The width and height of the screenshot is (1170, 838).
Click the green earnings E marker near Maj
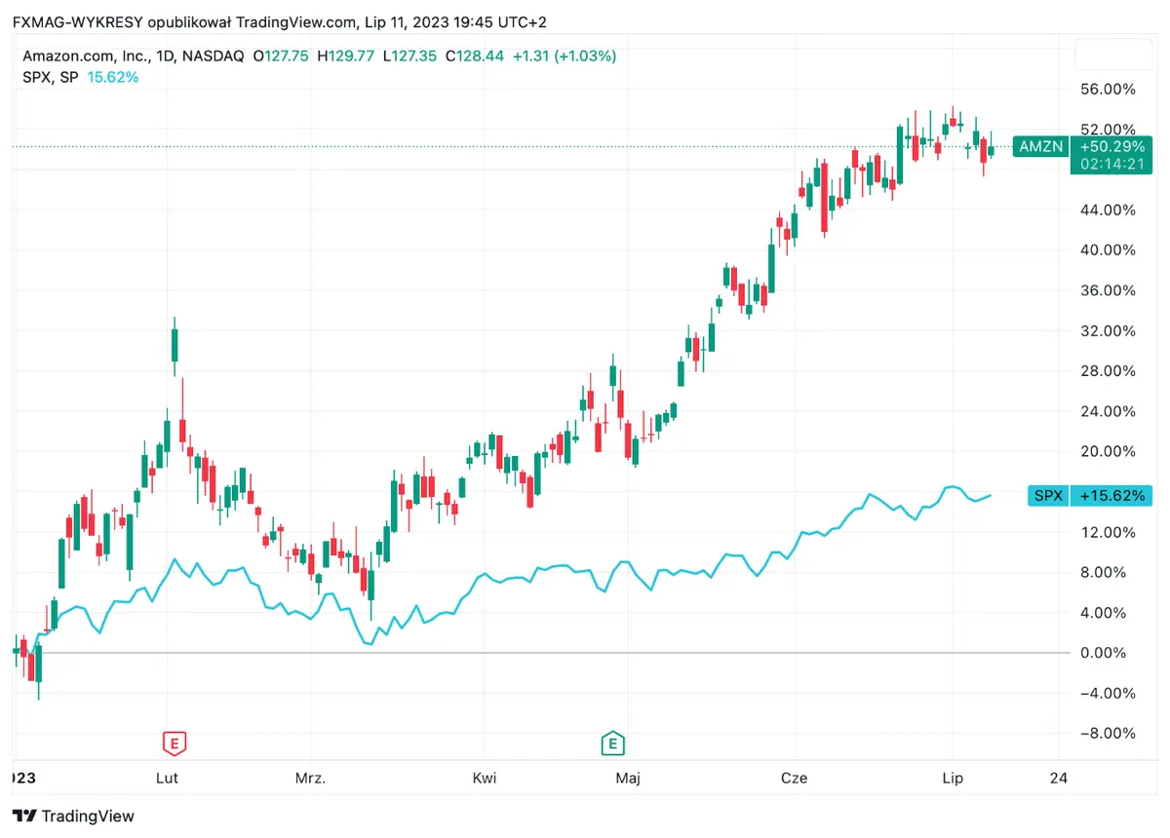point(612,744)
